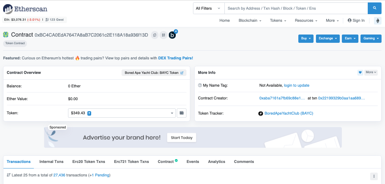Switch to the Internal Txns tab
Image resolution: width=385 pixels, height=184 pixels.
(x=51, y=162)
